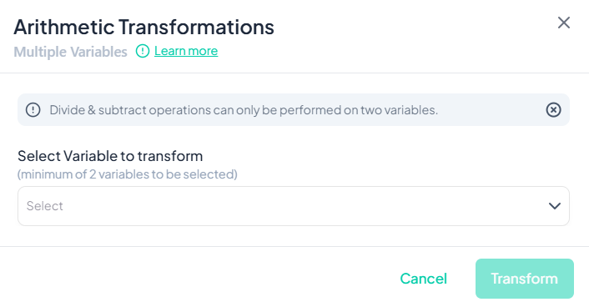Close the Arithmetic Transformations dialog
The width and height of the screenshot is (589, 307).
[564, 23]
